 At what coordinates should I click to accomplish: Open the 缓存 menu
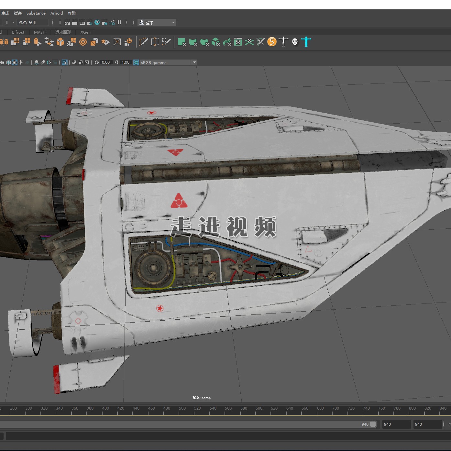pos(17,13)
